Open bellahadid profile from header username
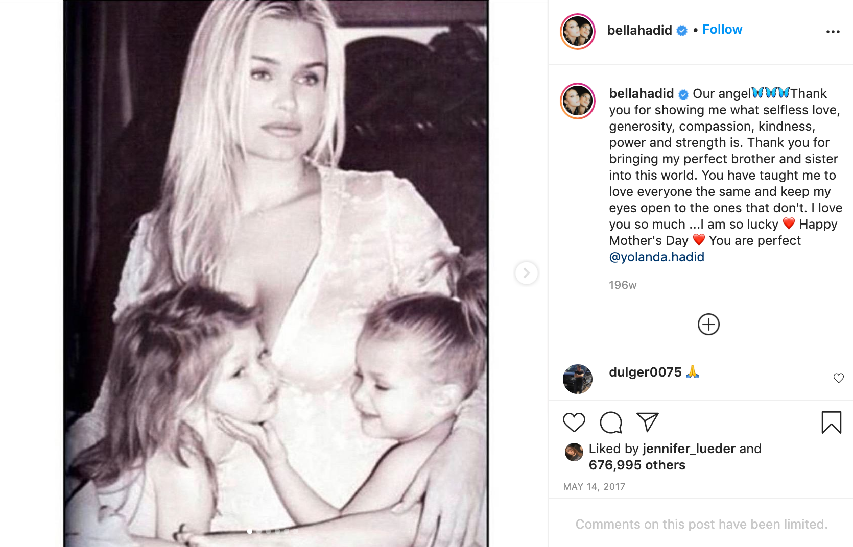This screenshot has width=853, height=547. coord(639,30)
